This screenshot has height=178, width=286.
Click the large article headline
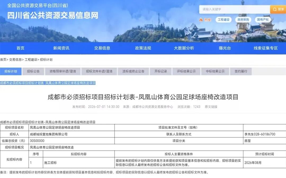[x=143, y=97]
